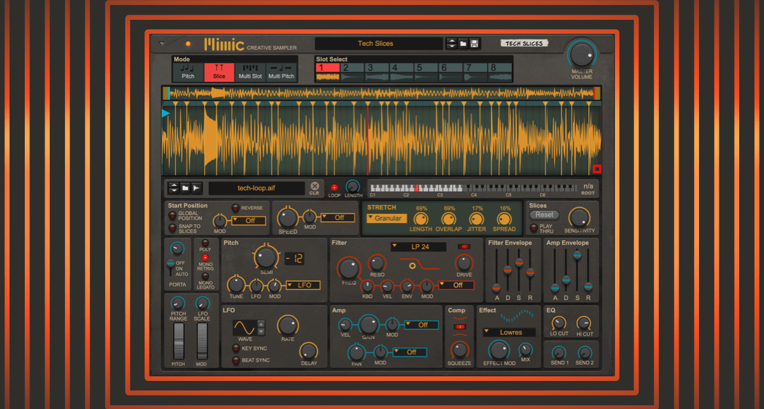Toggle the Reverse button
The width and height of the screenshot is (764, 409).
point(235,208)
